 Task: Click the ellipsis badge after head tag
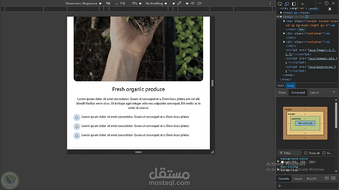pos(296,13)
